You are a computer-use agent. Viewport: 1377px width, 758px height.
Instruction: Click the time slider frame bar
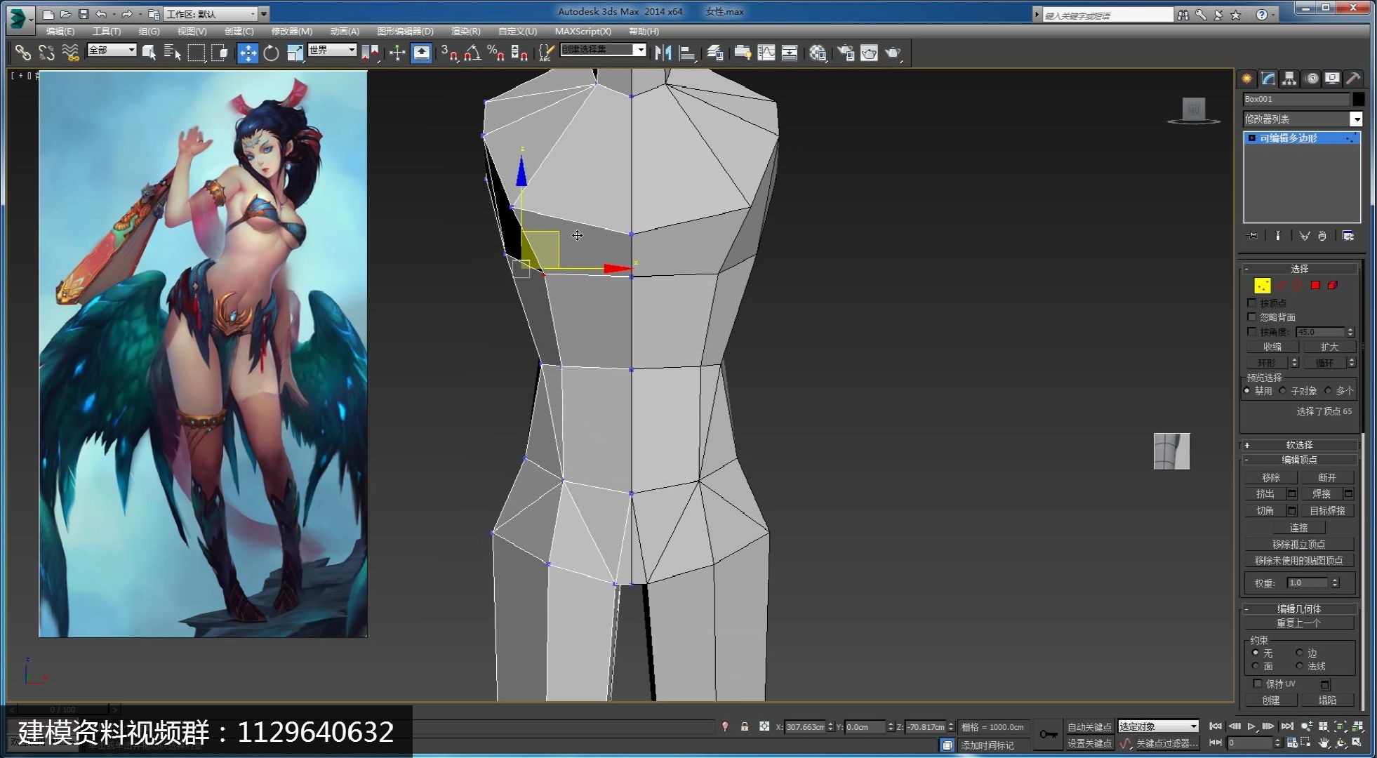coord(62,710)
